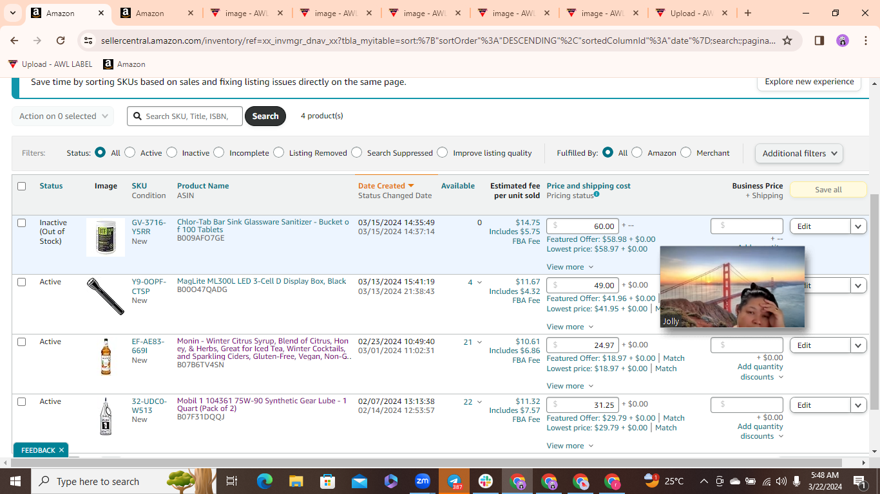Switch to the Upload - AWL tab
The image size is (880, 494).
pyautogui.click(x=691, y=13)
